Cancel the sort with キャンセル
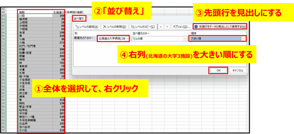Image resolution: width=294 pixels, height=134 pixels. click(238, 70)
